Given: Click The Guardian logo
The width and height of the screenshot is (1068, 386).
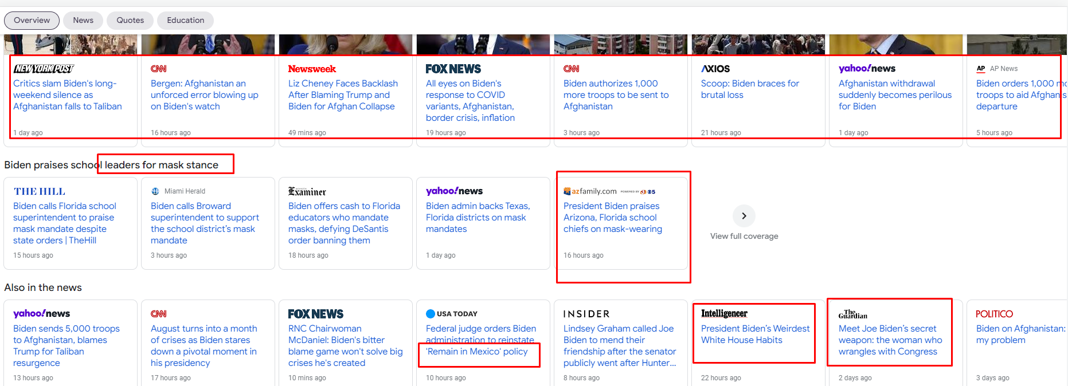Looking at the screenshot, I should [x=853, y=314].
